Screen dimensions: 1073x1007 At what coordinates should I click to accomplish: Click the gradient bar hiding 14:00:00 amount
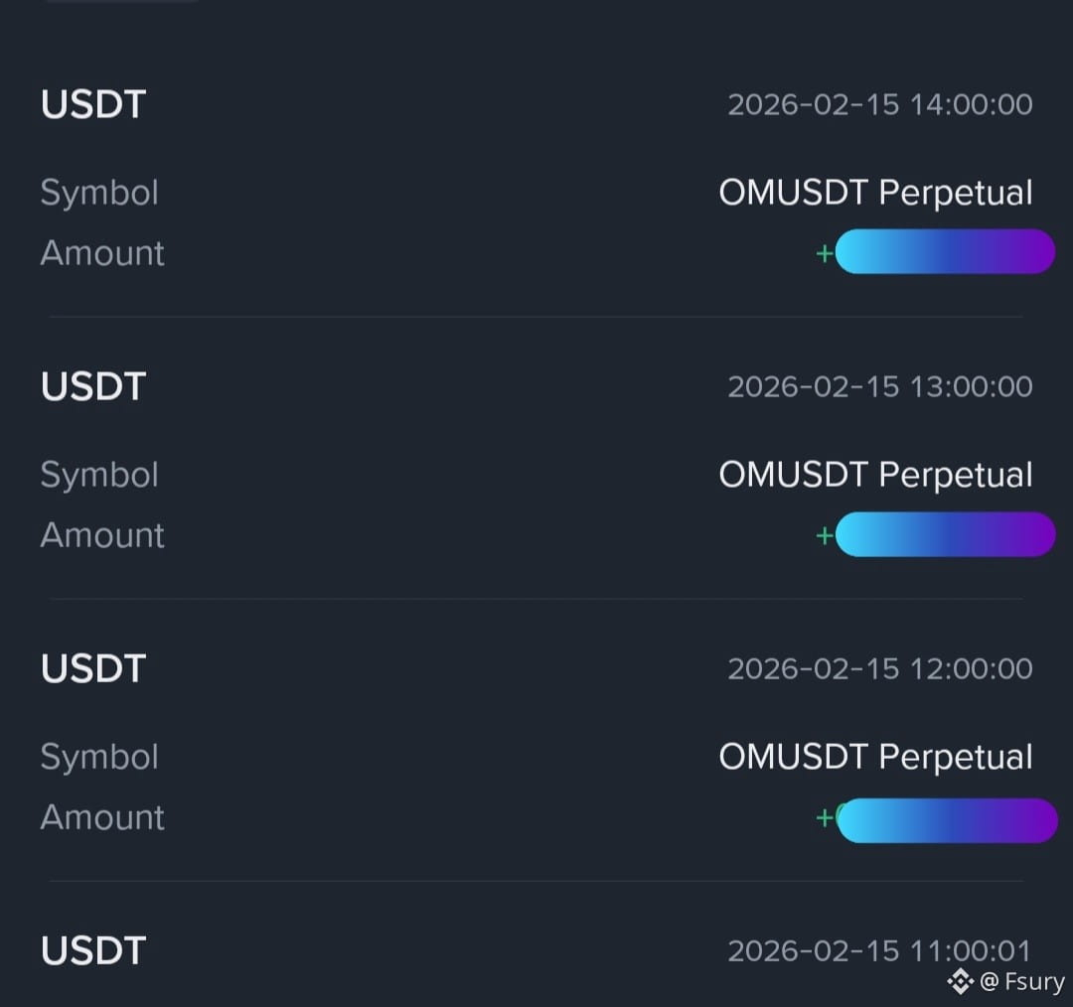[x=945, y=252]
